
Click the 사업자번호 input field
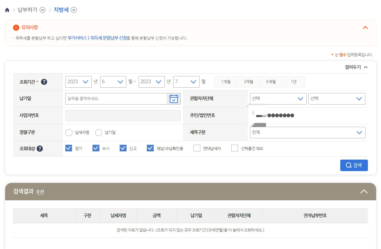coord(123,116)
